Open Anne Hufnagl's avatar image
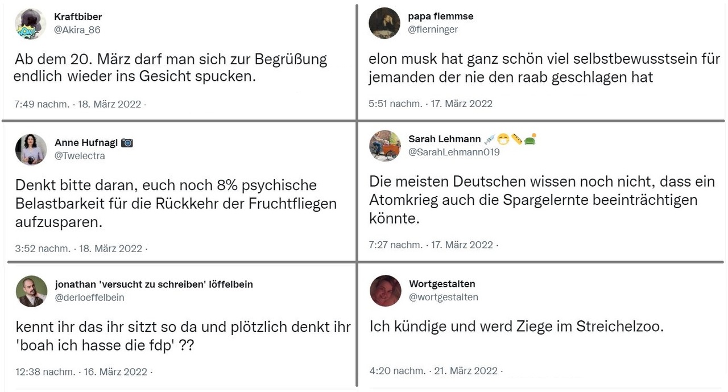This screenshot has width=728, height=392. (x=31, y=150)
